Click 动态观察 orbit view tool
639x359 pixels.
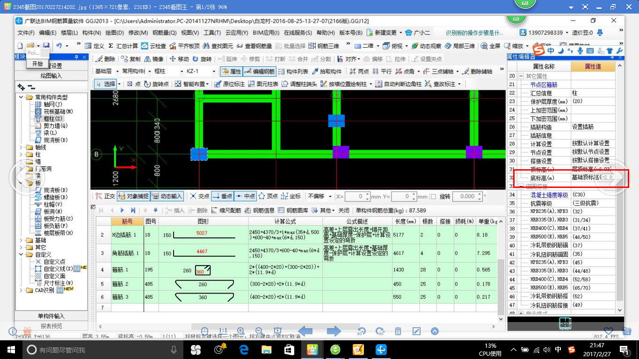pos(426,46)
